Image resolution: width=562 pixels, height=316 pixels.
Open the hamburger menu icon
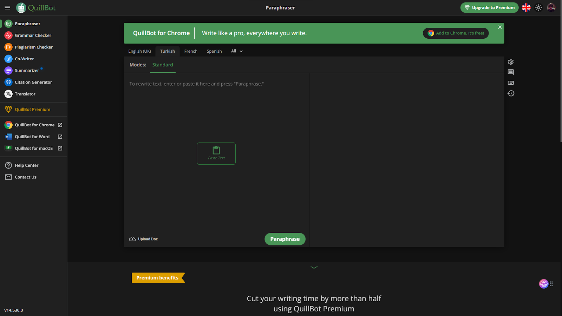7,7
